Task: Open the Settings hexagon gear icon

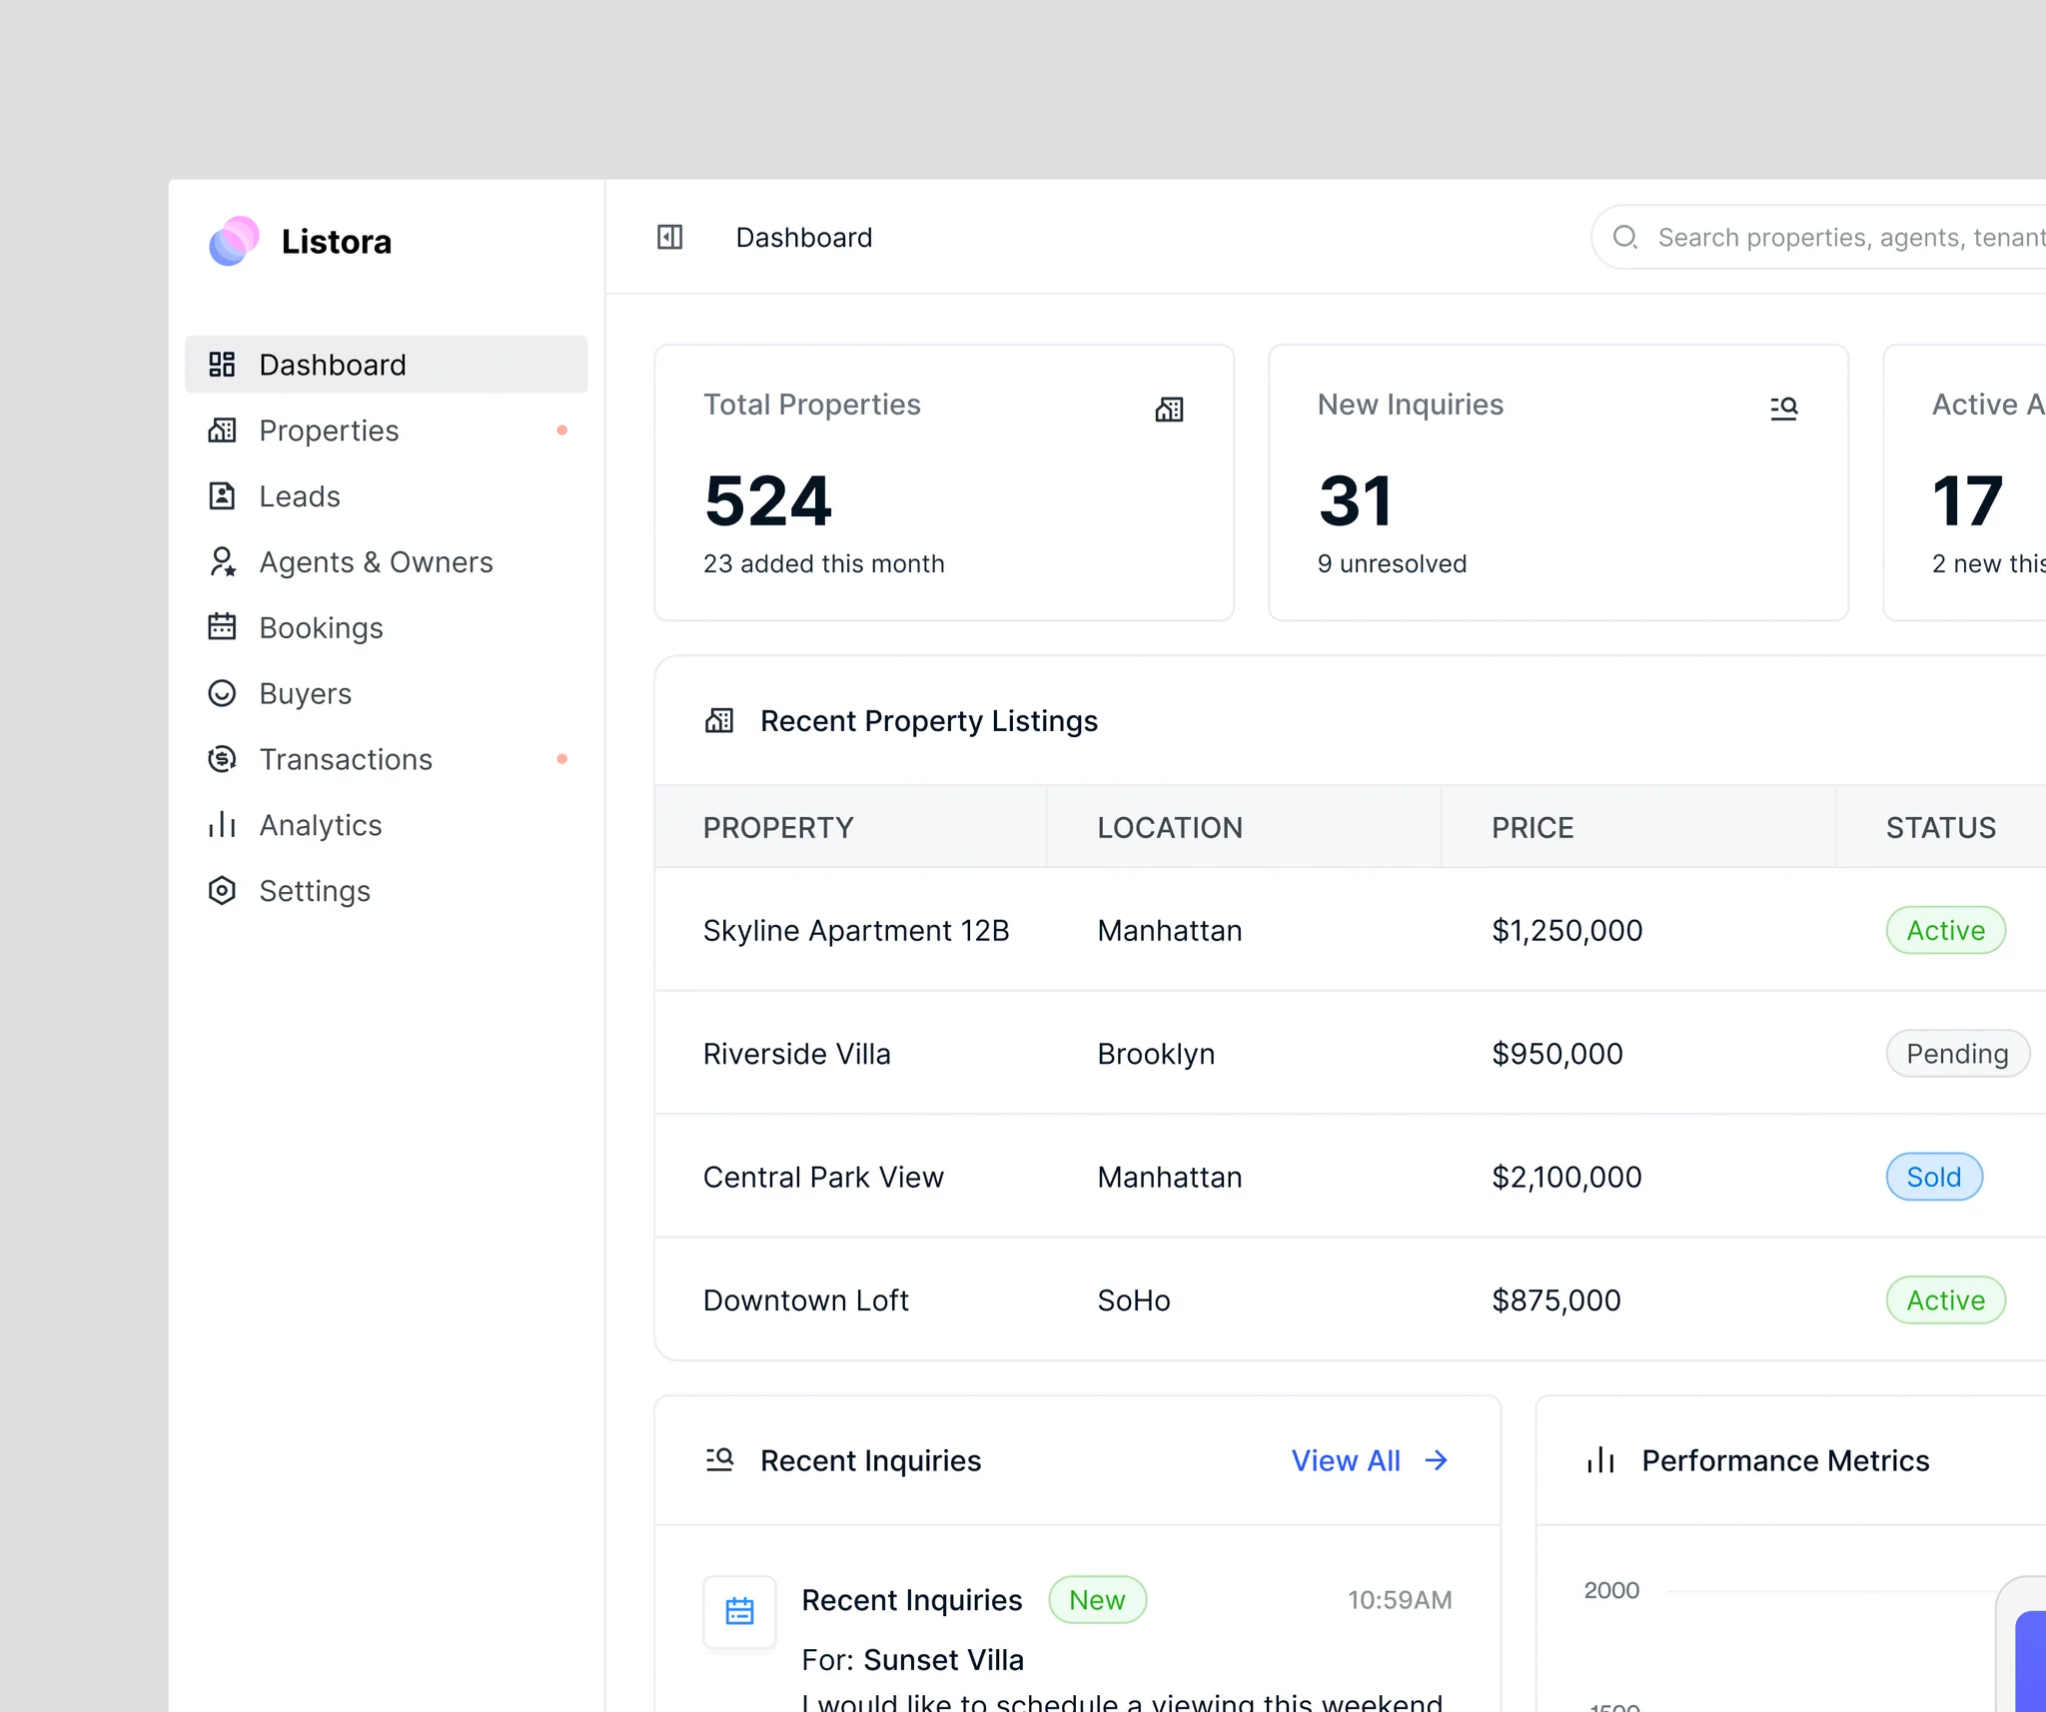Action: click(222, 891)
